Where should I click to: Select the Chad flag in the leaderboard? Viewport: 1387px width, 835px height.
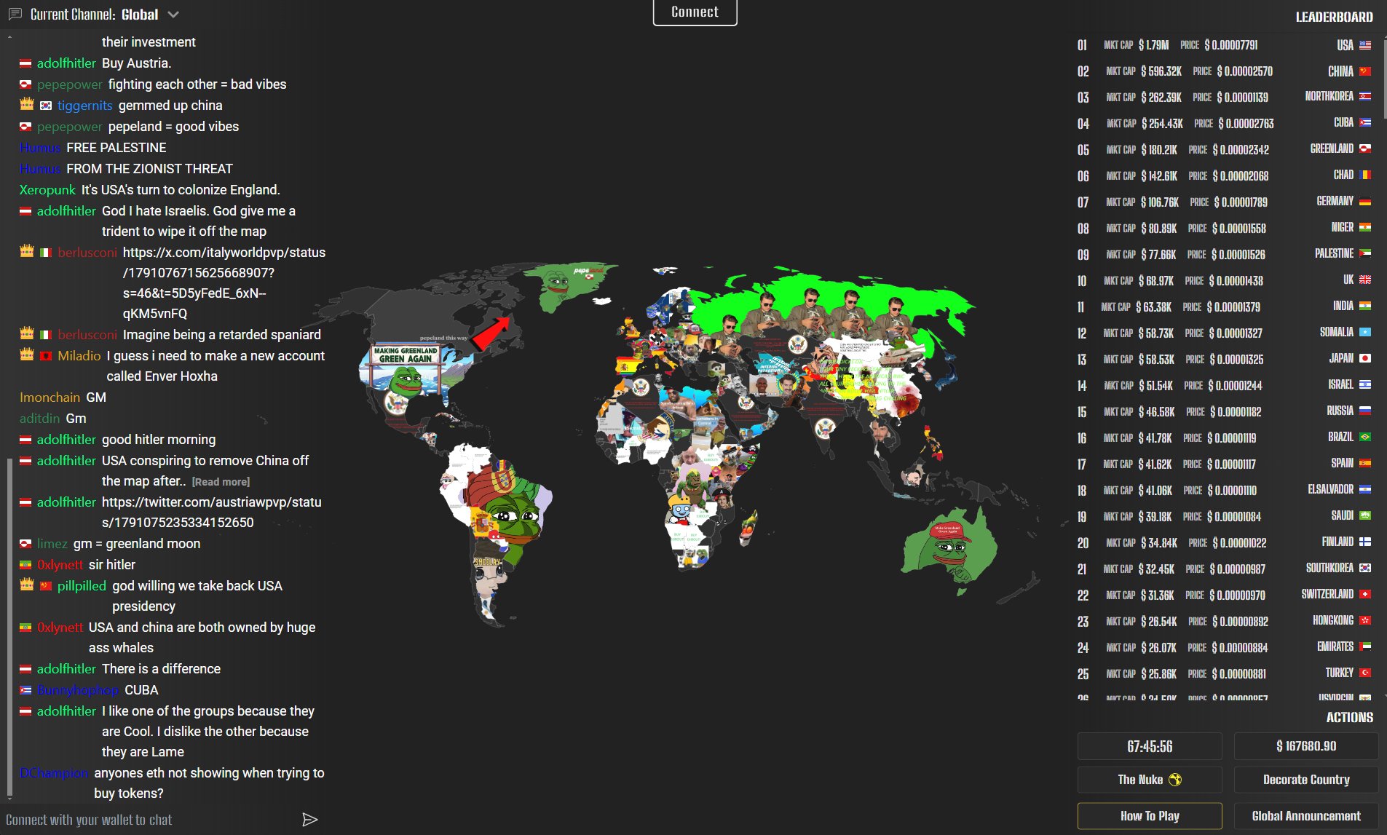click(1365, 175)
